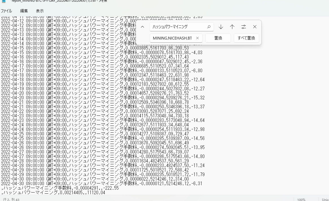This screenshot has width=329, height=201.
Task: Clear the MINING,NICEHASH,BT replace text
Action: pyautogui.click(x=197, y=38)
